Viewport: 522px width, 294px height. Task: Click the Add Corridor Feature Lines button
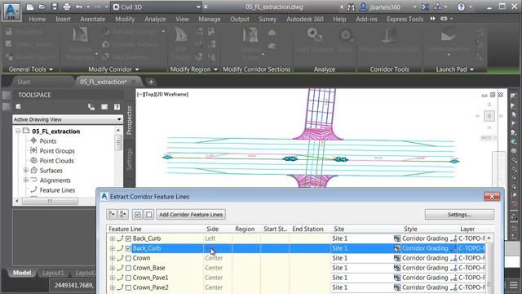(x=191, y=214)
